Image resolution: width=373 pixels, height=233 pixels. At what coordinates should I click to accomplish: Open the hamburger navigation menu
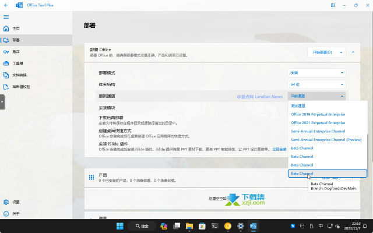(6, 17)
